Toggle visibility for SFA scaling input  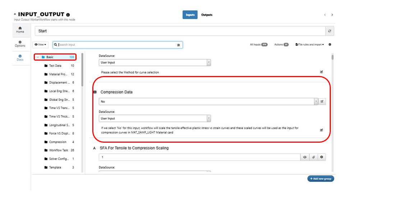304,157
